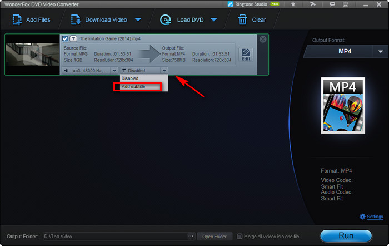Browse output folder with ellipsis button

pyautogui.click(x=191, y=237)
